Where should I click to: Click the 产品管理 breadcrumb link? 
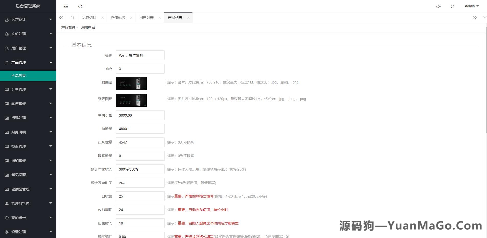point(68,27)
